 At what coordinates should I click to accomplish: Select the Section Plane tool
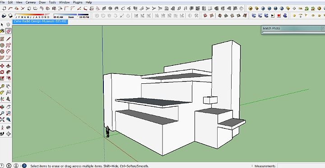pyautogui.click(x=8, y=134)
